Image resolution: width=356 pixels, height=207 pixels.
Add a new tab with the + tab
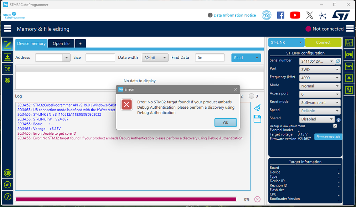pyautogui.click(x=80, y=43)
